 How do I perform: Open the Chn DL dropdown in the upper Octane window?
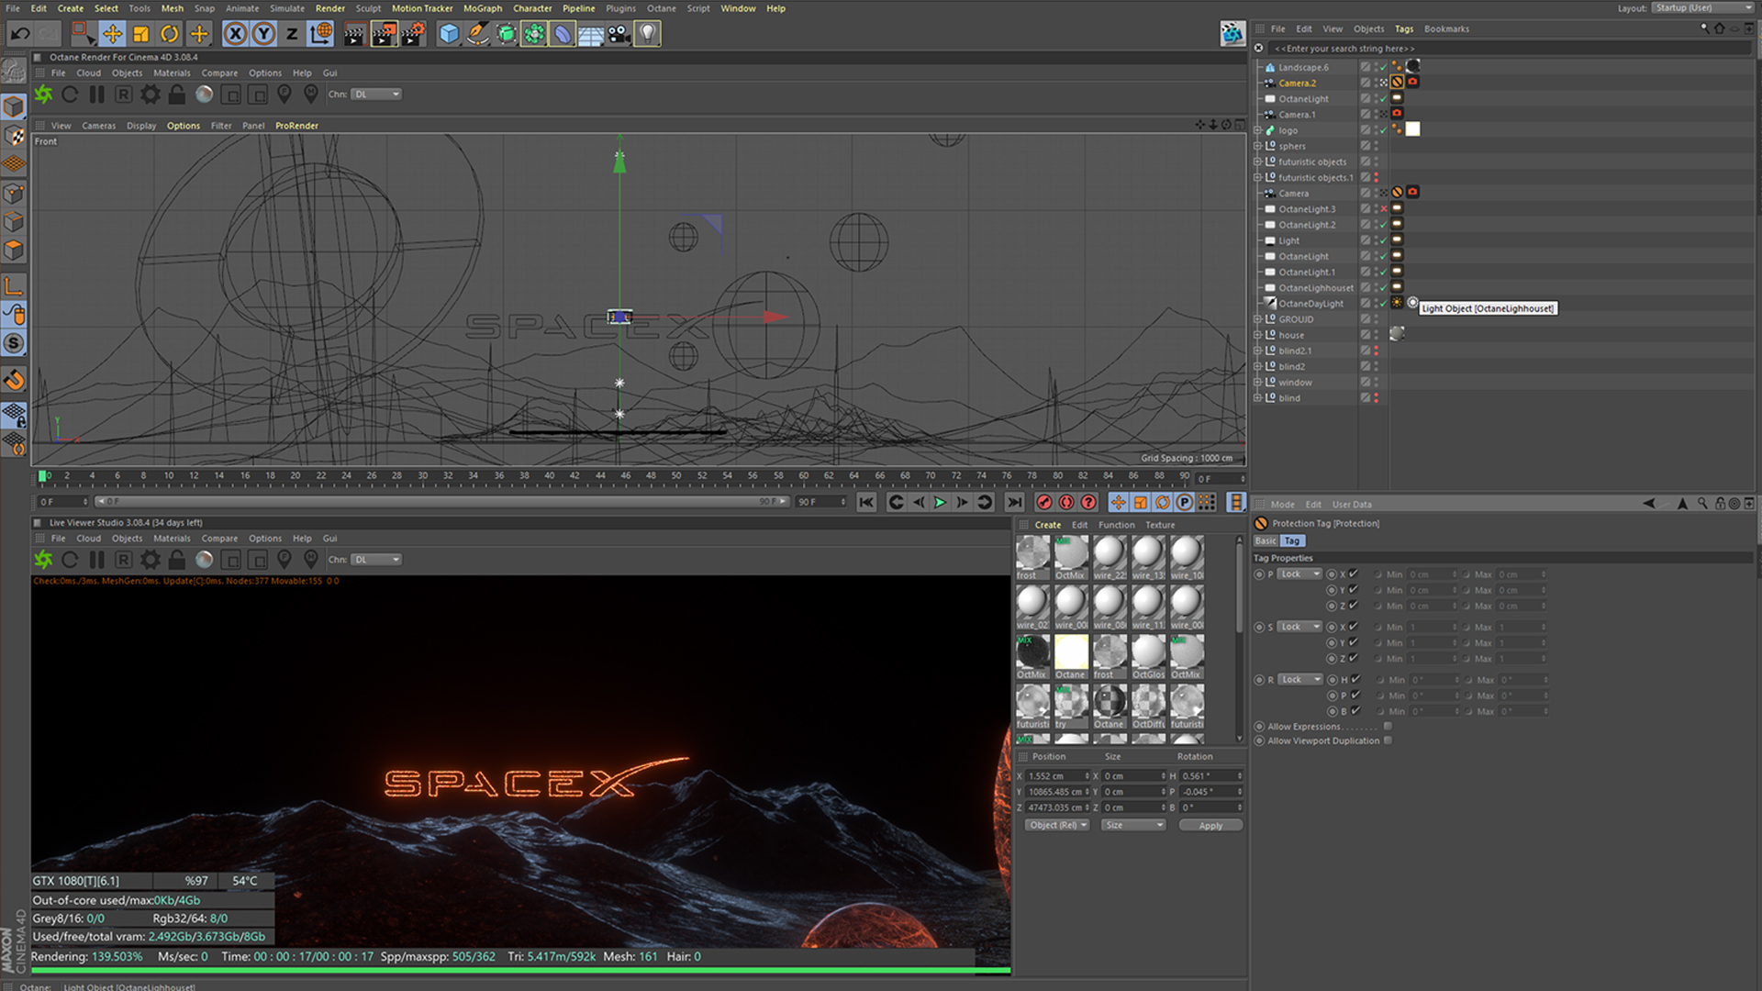point(377,95)
